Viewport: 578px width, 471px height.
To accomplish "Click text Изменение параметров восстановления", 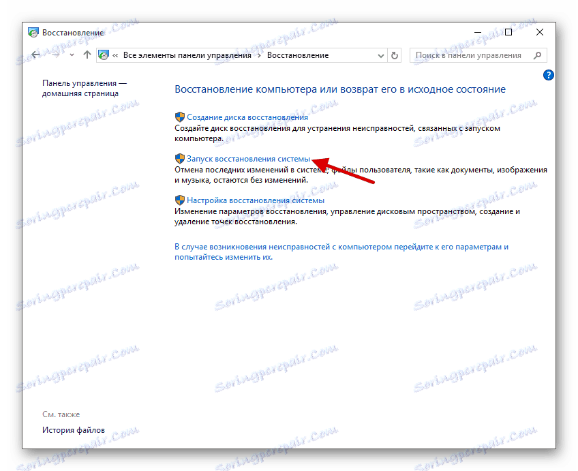I will (347, 217).
